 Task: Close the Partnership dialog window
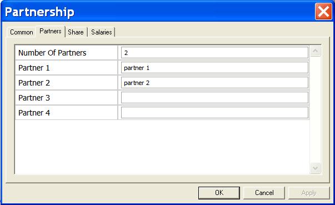323,11
